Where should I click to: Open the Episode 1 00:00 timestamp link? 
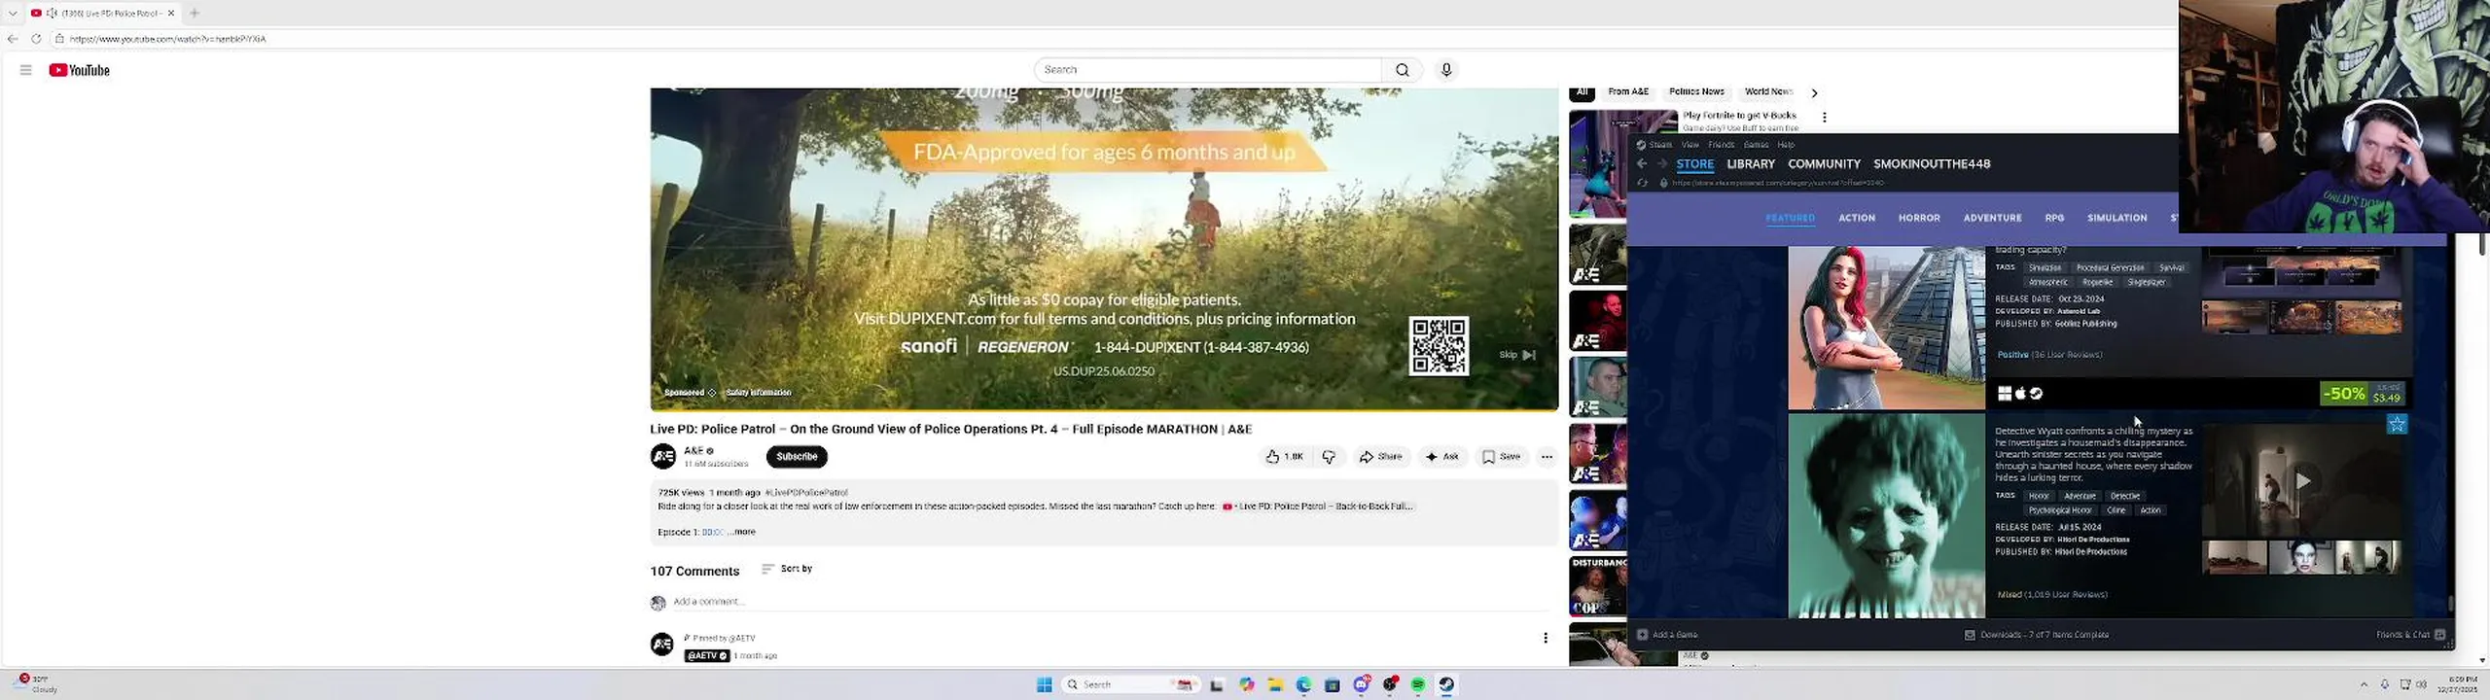click(712, 532)
